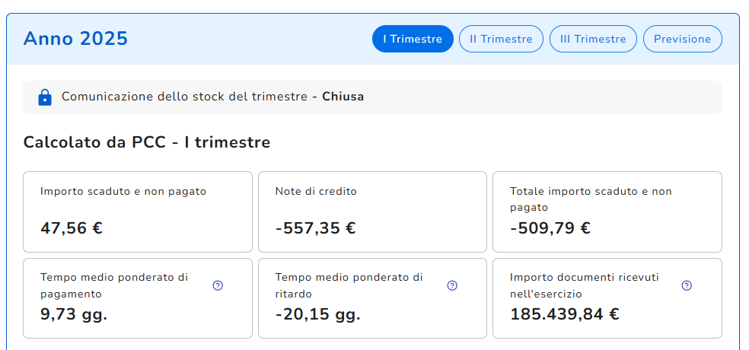Click the -509,79 € total amount
This screenshot has height=350, width=749.
click(x=550, y=228)
